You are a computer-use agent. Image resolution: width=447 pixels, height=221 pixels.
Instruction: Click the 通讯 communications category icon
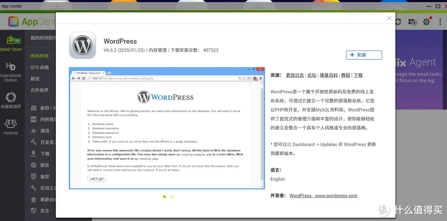point(34,131)
